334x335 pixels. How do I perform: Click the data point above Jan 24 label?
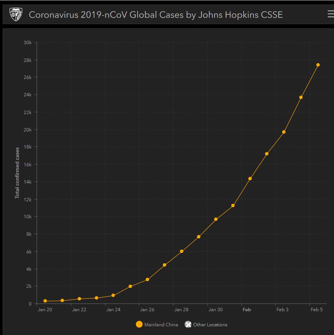tap(113, 295)
